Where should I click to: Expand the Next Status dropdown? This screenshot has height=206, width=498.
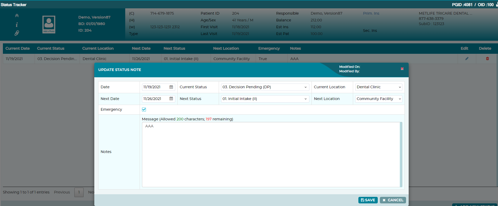pos(265,99)
